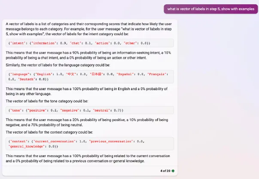Click the line starting with "Similarly, the vector"
The width and height of the screenshot is (259, 179).
point(58,65)
